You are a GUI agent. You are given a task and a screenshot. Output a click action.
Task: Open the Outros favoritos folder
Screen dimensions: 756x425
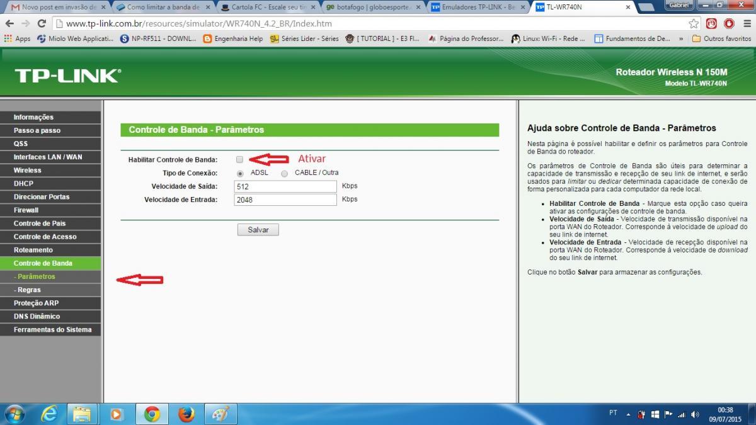click(721, 38)
